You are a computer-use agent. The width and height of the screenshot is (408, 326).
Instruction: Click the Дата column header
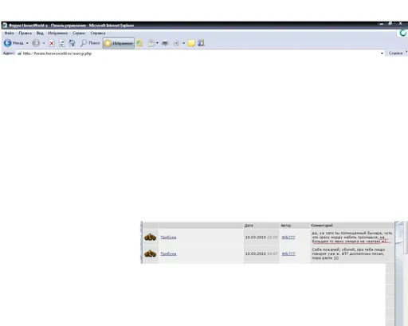click(x=249, y=226)
